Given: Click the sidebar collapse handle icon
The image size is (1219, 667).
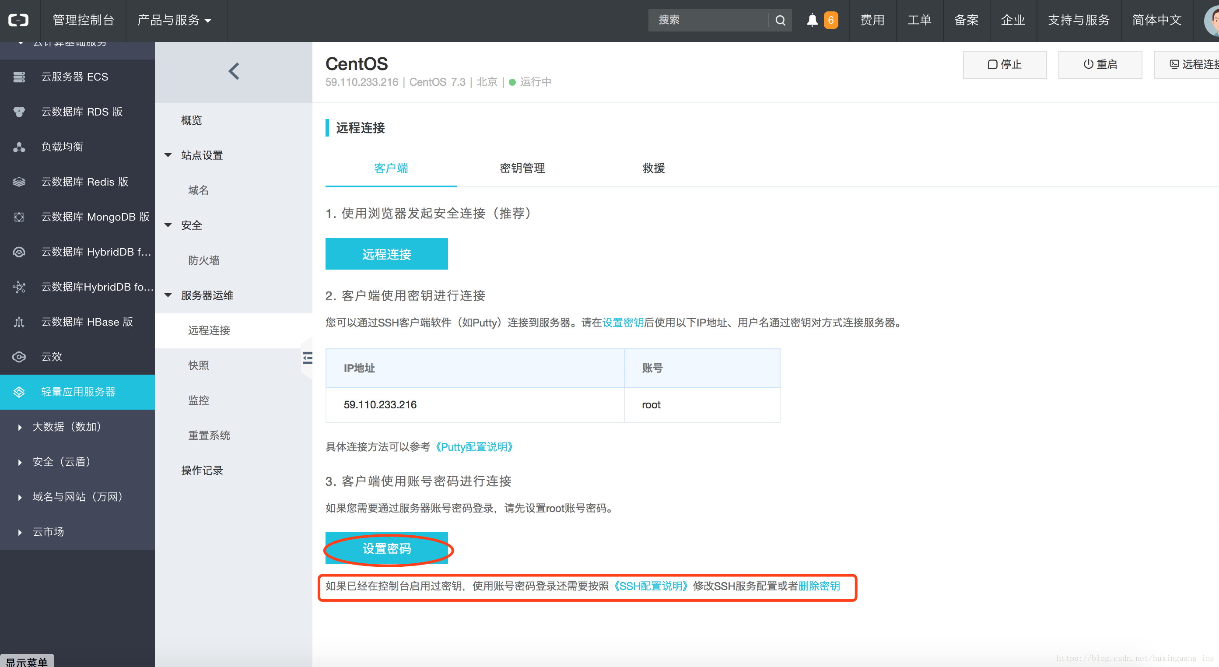Looking at the screenshot, I should click(308, 358).
